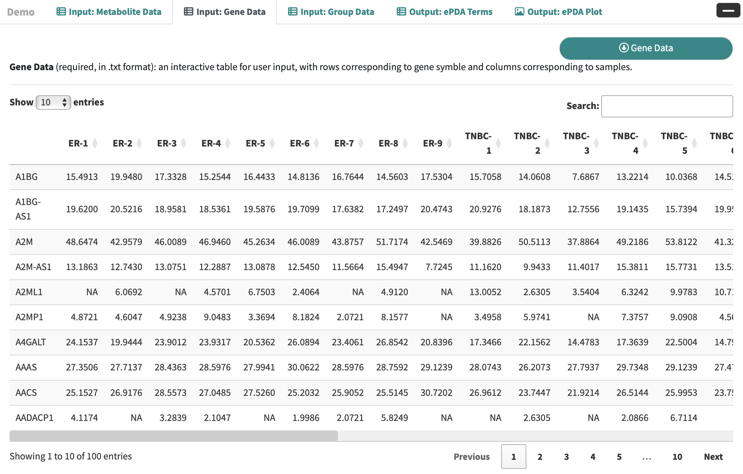Screen dimensions: 743x474
Task: Open the Output: ePDA Terms tab
Action: coord(444,12)
